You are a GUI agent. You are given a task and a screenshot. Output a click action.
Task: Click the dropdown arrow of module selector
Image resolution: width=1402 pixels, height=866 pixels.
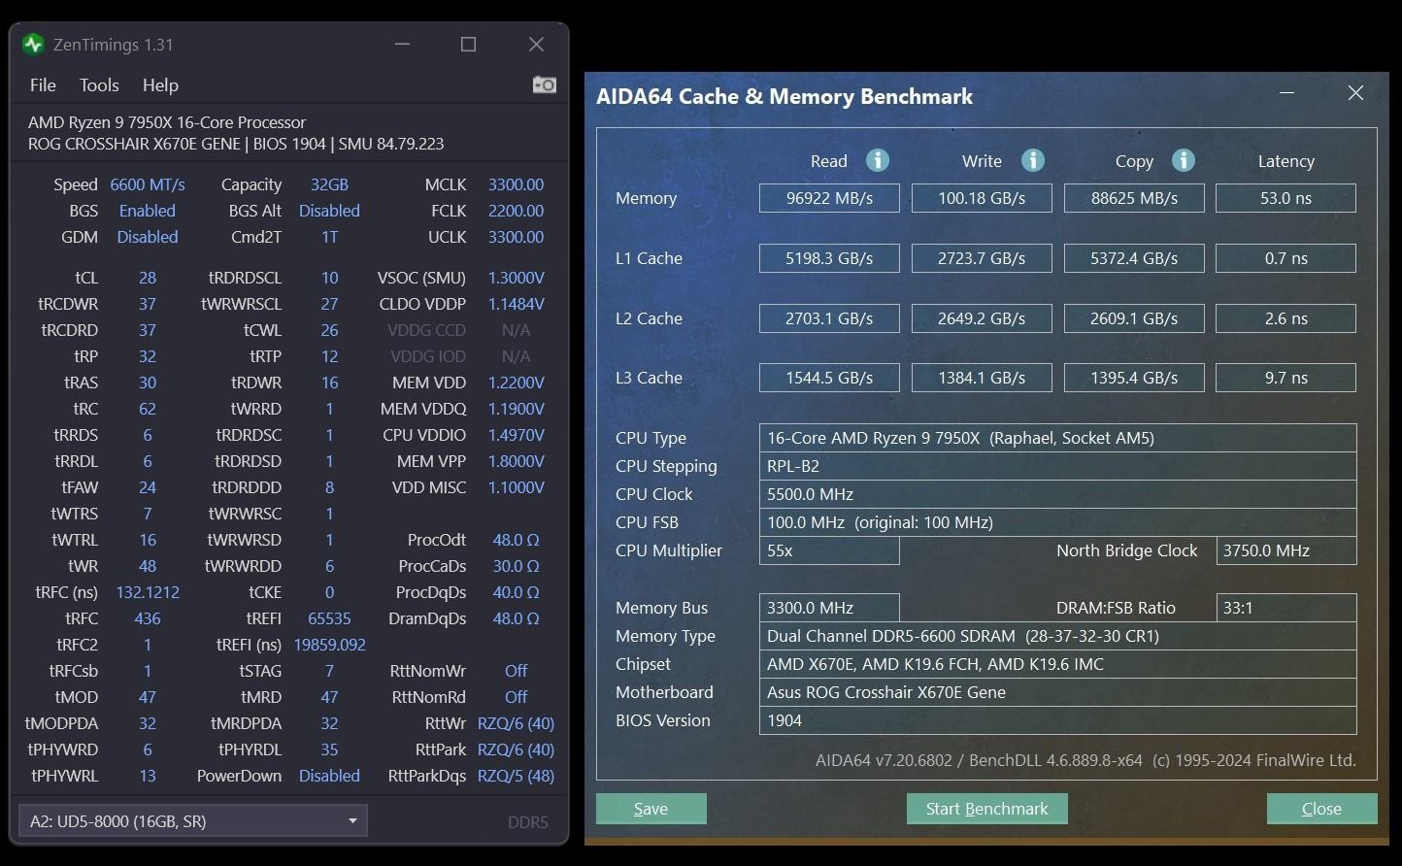coord(352,821)
